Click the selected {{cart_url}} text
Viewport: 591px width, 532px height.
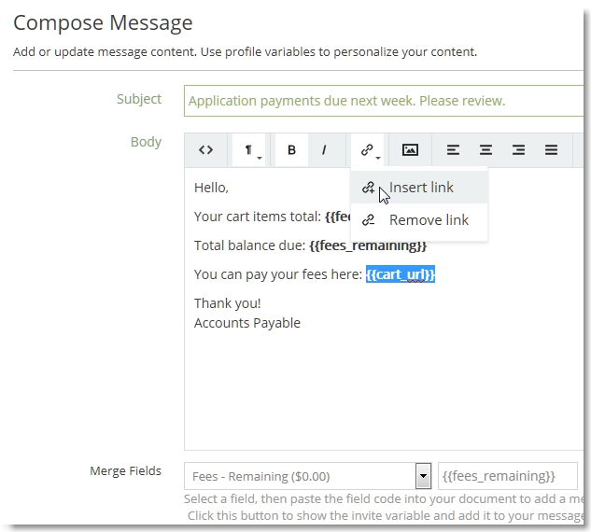401,274
